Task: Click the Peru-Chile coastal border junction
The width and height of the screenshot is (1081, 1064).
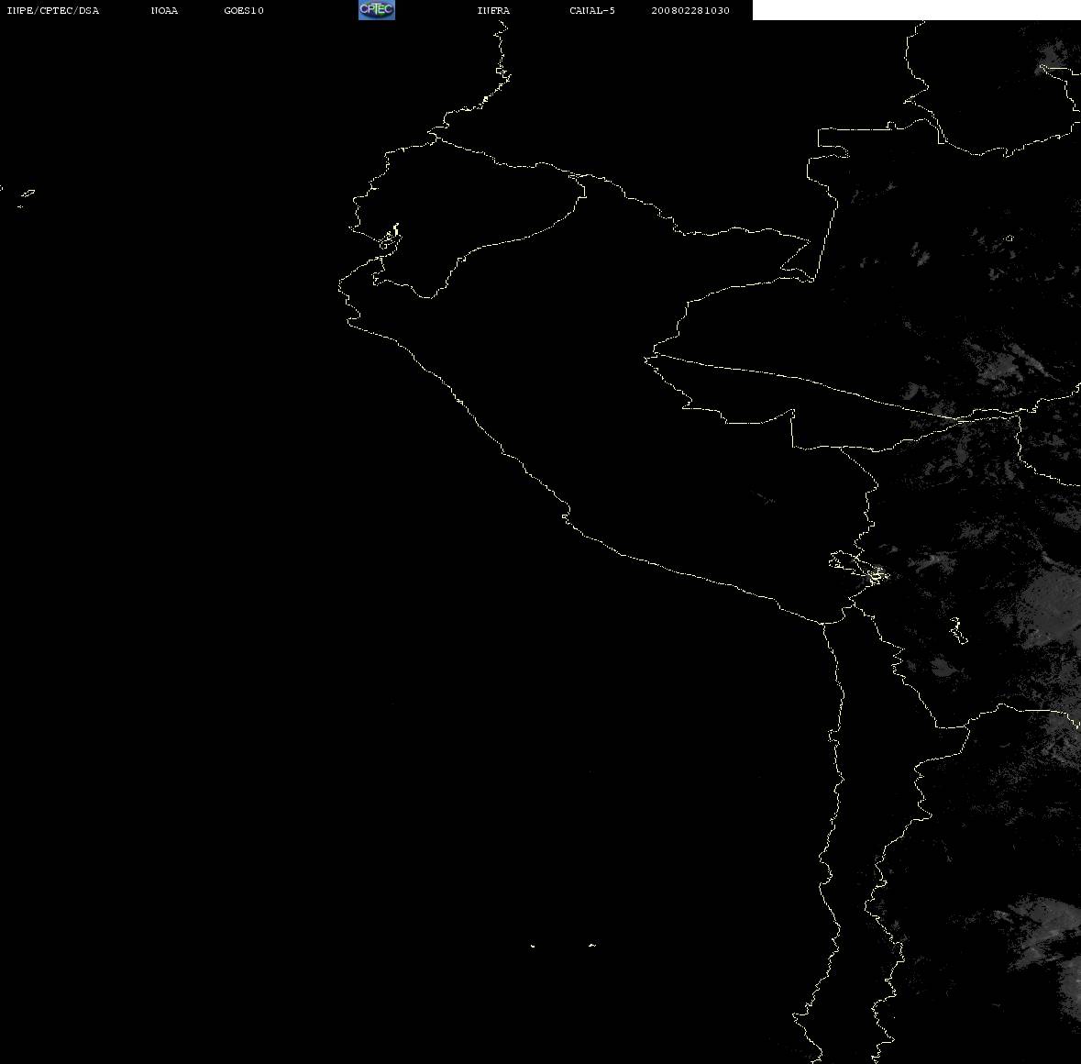Action: tap(823, 623)
